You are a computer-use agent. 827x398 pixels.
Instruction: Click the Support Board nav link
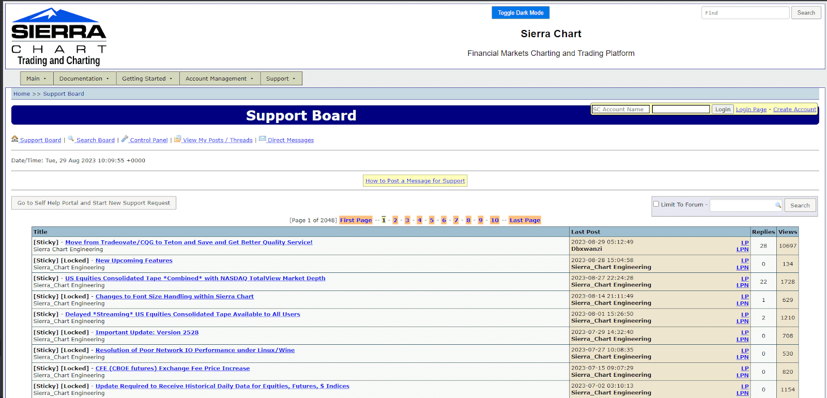40,140
